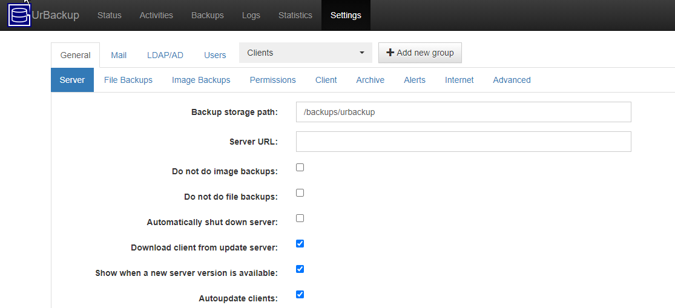Click the Server URL label
The height and width of the screenshot is (308, 675).
(254, 142)
